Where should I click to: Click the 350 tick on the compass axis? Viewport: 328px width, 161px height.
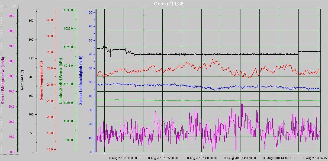[30, 21]
